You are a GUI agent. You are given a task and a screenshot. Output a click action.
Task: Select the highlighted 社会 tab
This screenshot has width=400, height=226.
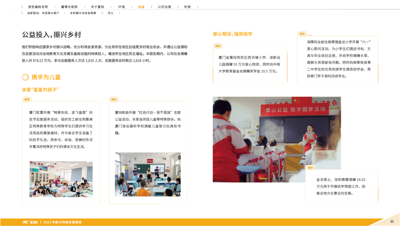141,7
